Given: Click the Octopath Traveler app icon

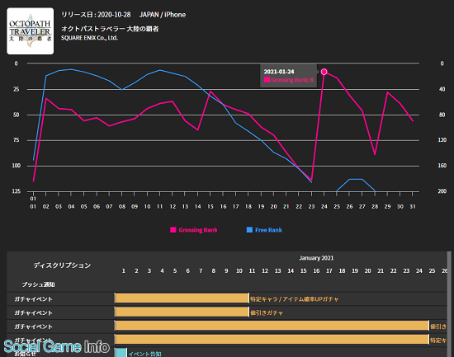Looking at the screenshot, I should coord(30,31).
